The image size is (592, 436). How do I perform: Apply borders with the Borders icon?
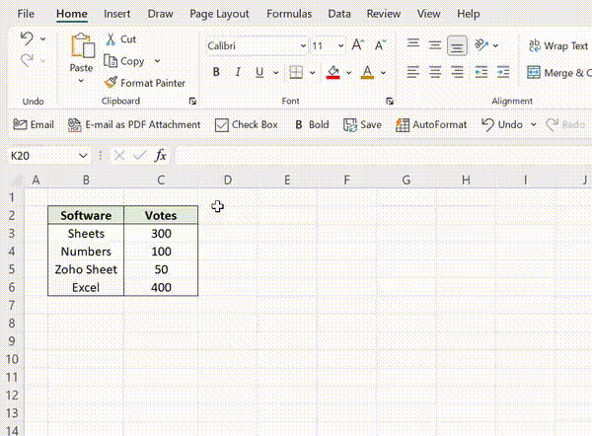point(296,72)
